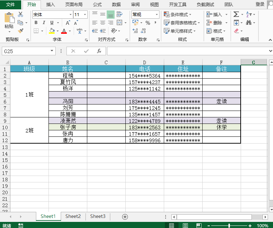The width and height of the screenshot is (273, 228).
Task: Align text to top
Action: pos(95,14)
